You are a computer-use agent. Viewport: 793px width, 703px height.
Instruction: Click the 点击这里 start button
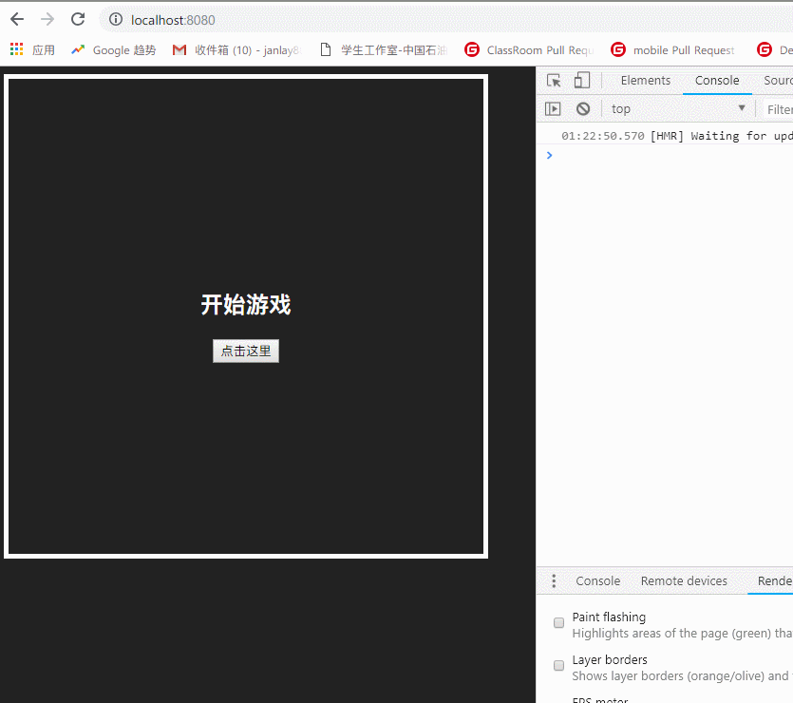click(x=246, y=351)
